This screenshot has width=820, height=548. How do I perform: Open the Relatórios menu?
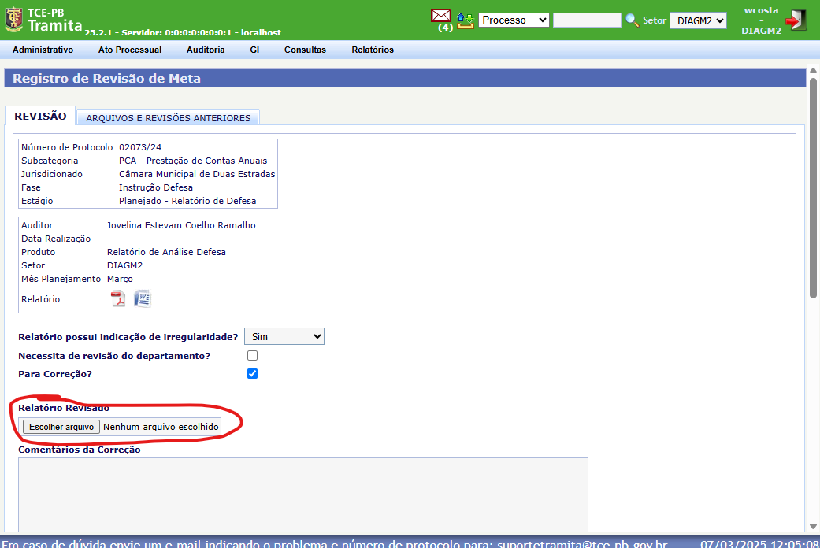click(x=373, y=50)
